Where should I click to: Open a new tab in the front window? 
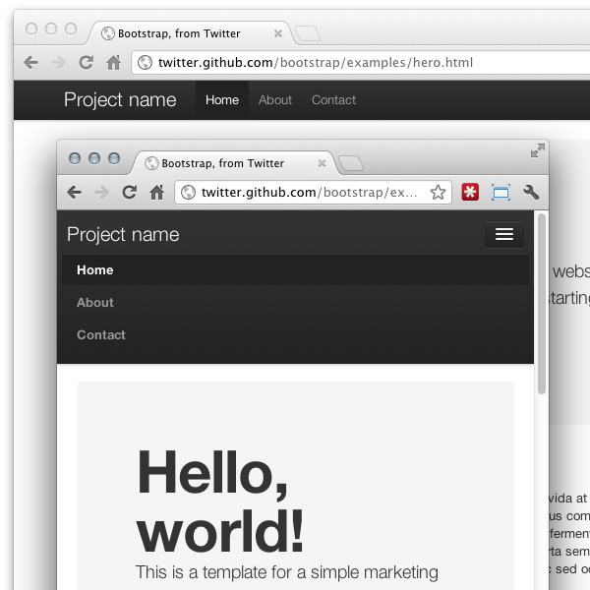pyautogui.click(x=351, y=163)
